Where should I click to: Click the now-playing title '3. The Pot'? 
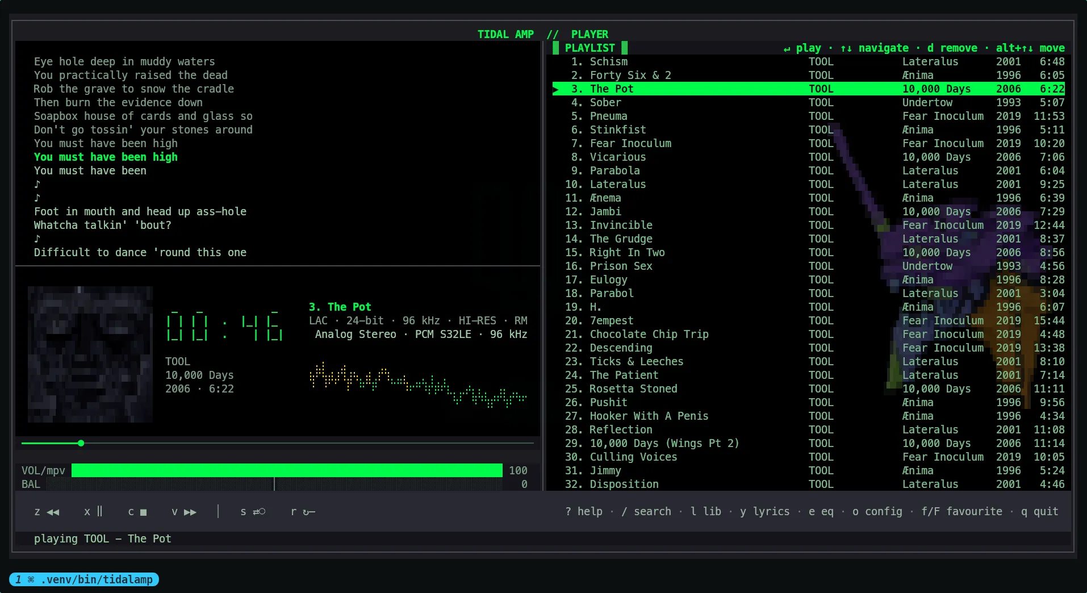(x=340, y=307)
